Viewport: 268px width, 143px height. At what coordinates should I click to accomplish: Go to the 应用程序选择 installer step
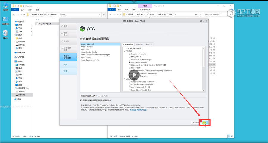(x=68, y=49)
